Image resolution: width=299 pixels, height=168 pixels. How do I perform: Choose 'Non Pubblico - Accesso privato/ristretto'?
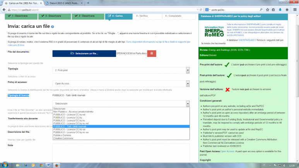pyautogui.click(x=121, y=112)
